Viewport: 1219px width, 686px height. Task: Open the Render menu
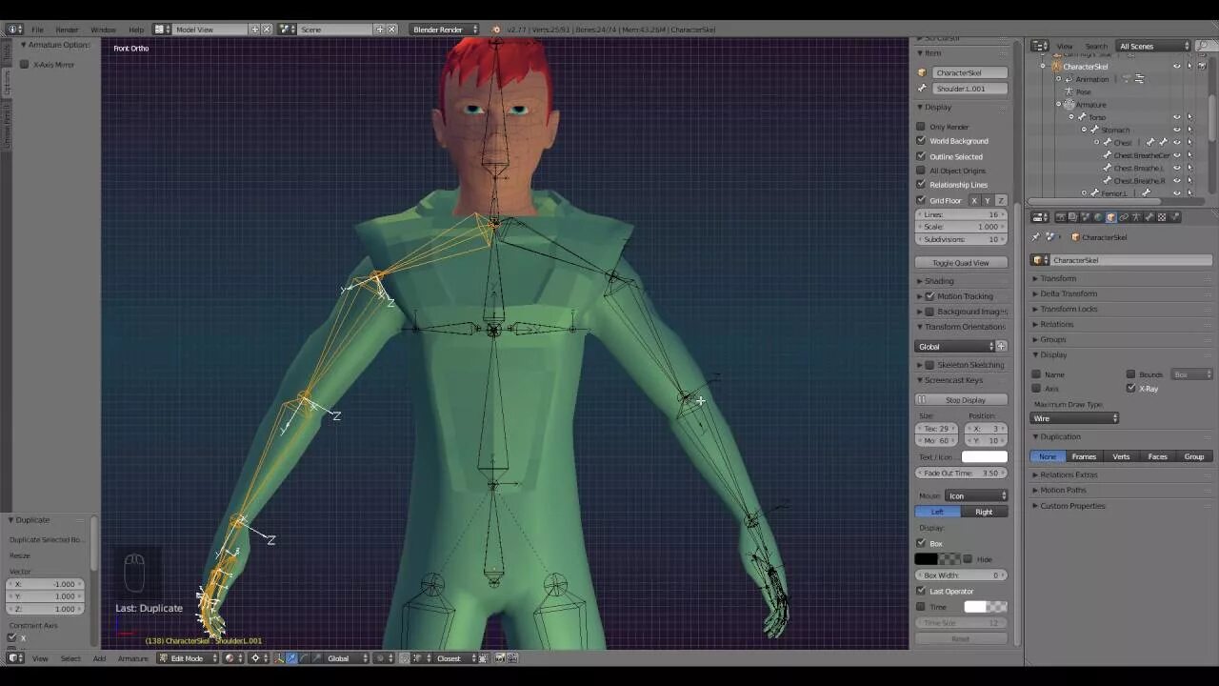[67, 30]
